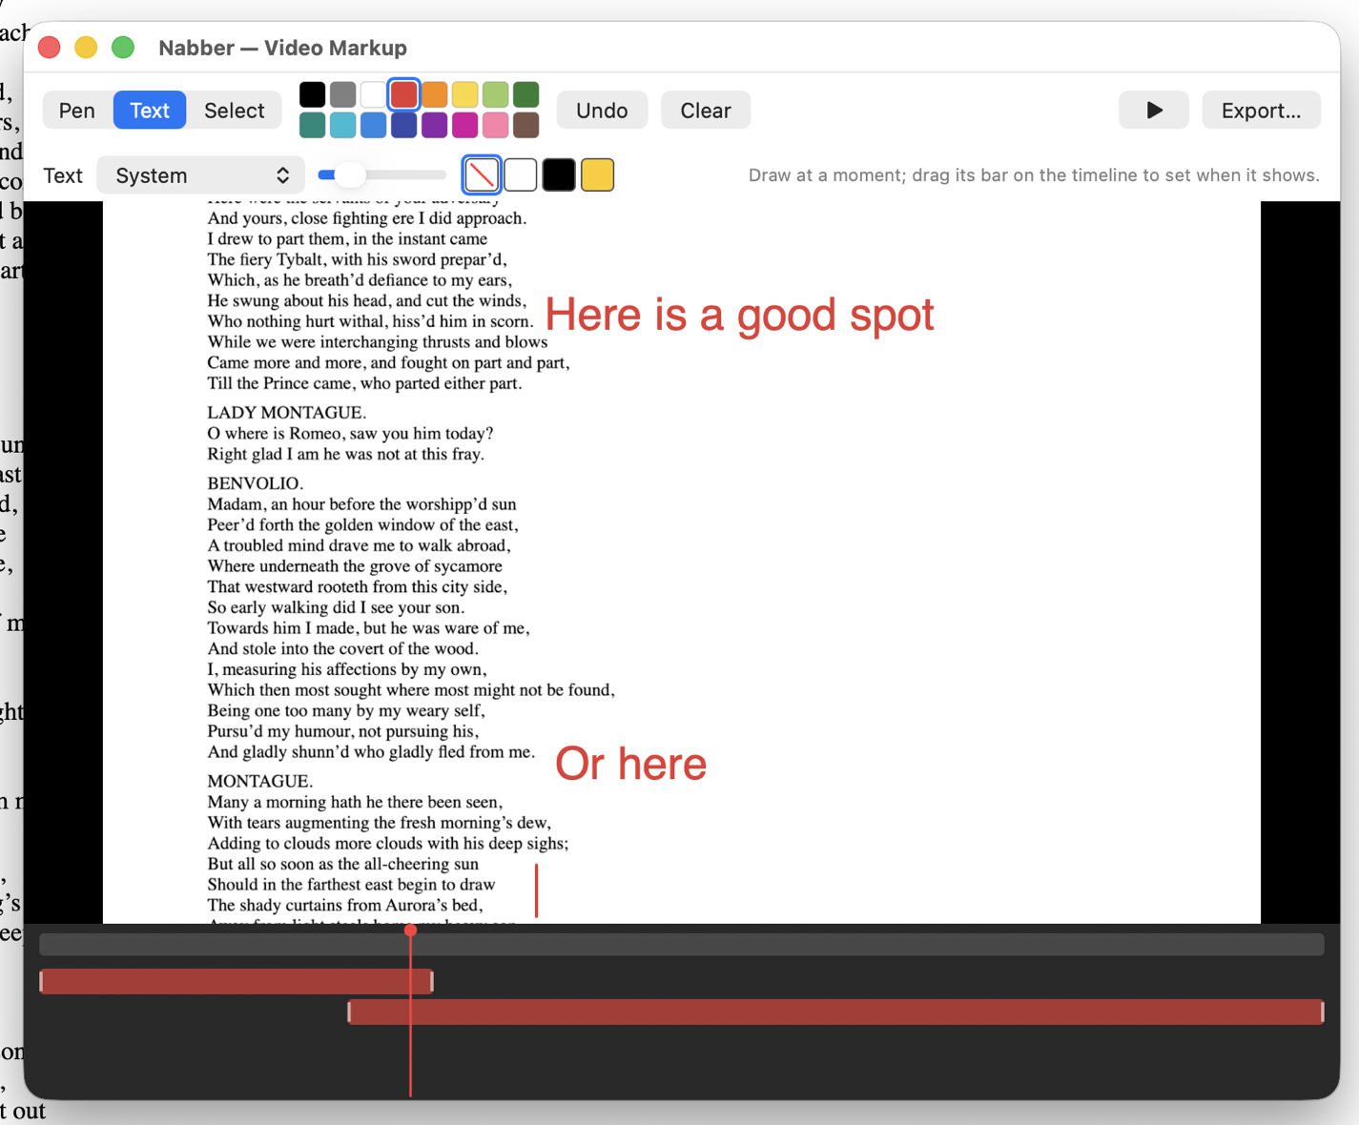The height and width of the screenshot is (1125, 1359).
Task: Select the 'Or here' annotation
Action: [630, 765]
